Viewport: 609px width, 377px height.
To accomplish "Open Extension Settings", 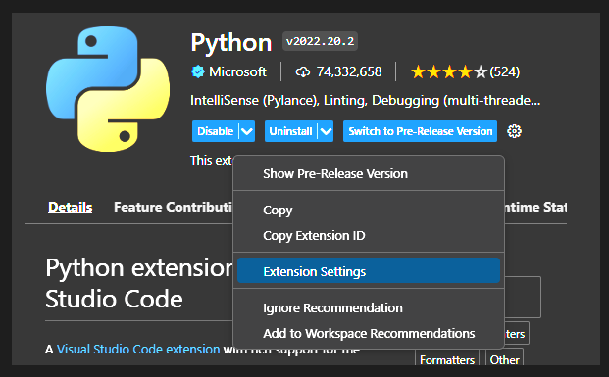I will coord(369,270).
